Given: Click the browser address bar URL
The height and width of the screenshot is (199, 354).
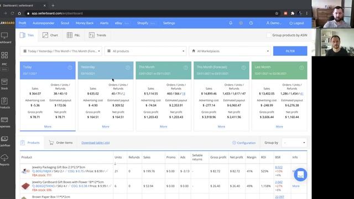Looking at the screenshot, I should pos(57,13).
